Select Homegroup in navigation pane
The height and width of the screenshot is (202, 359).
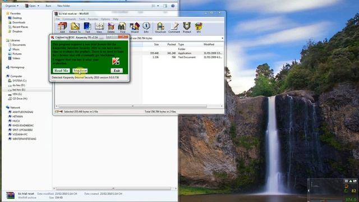(15, 67)
